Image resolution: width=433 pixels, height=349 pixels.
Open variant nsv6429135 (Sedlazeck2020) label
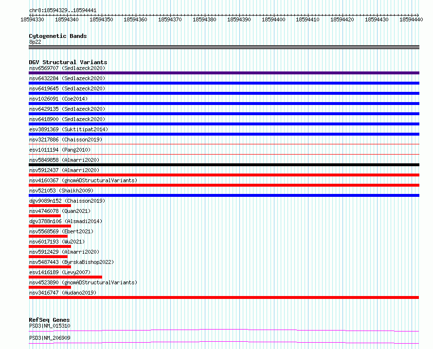67,109
